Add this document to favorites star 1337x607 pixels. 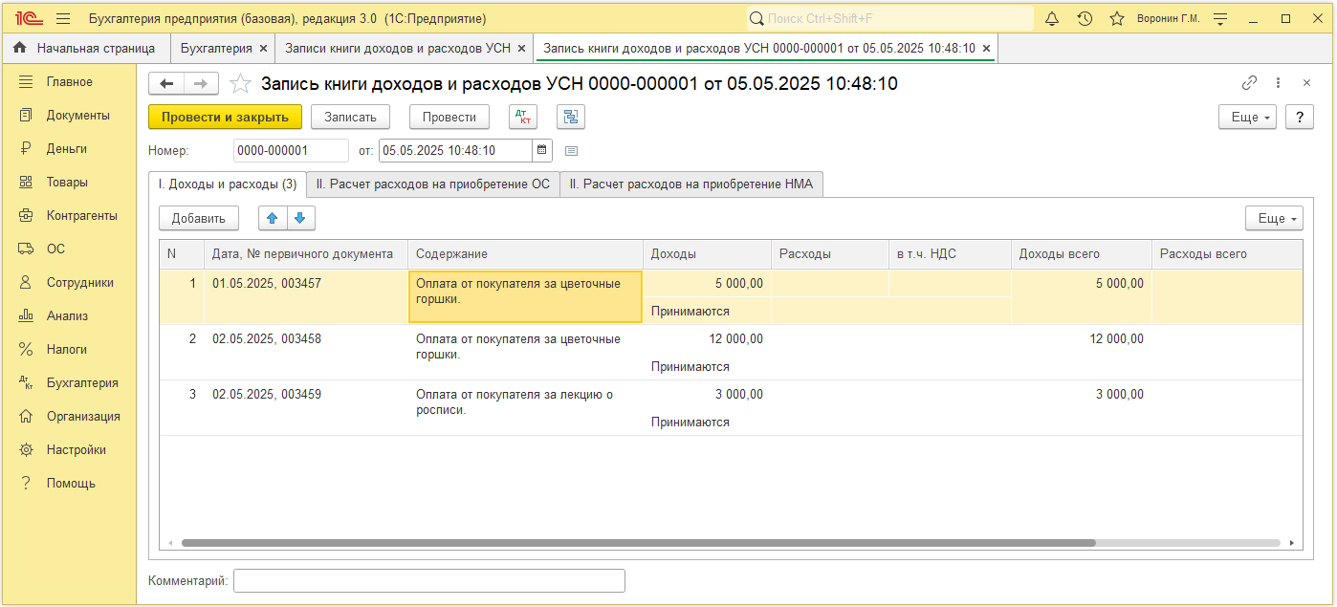point(241,84)
